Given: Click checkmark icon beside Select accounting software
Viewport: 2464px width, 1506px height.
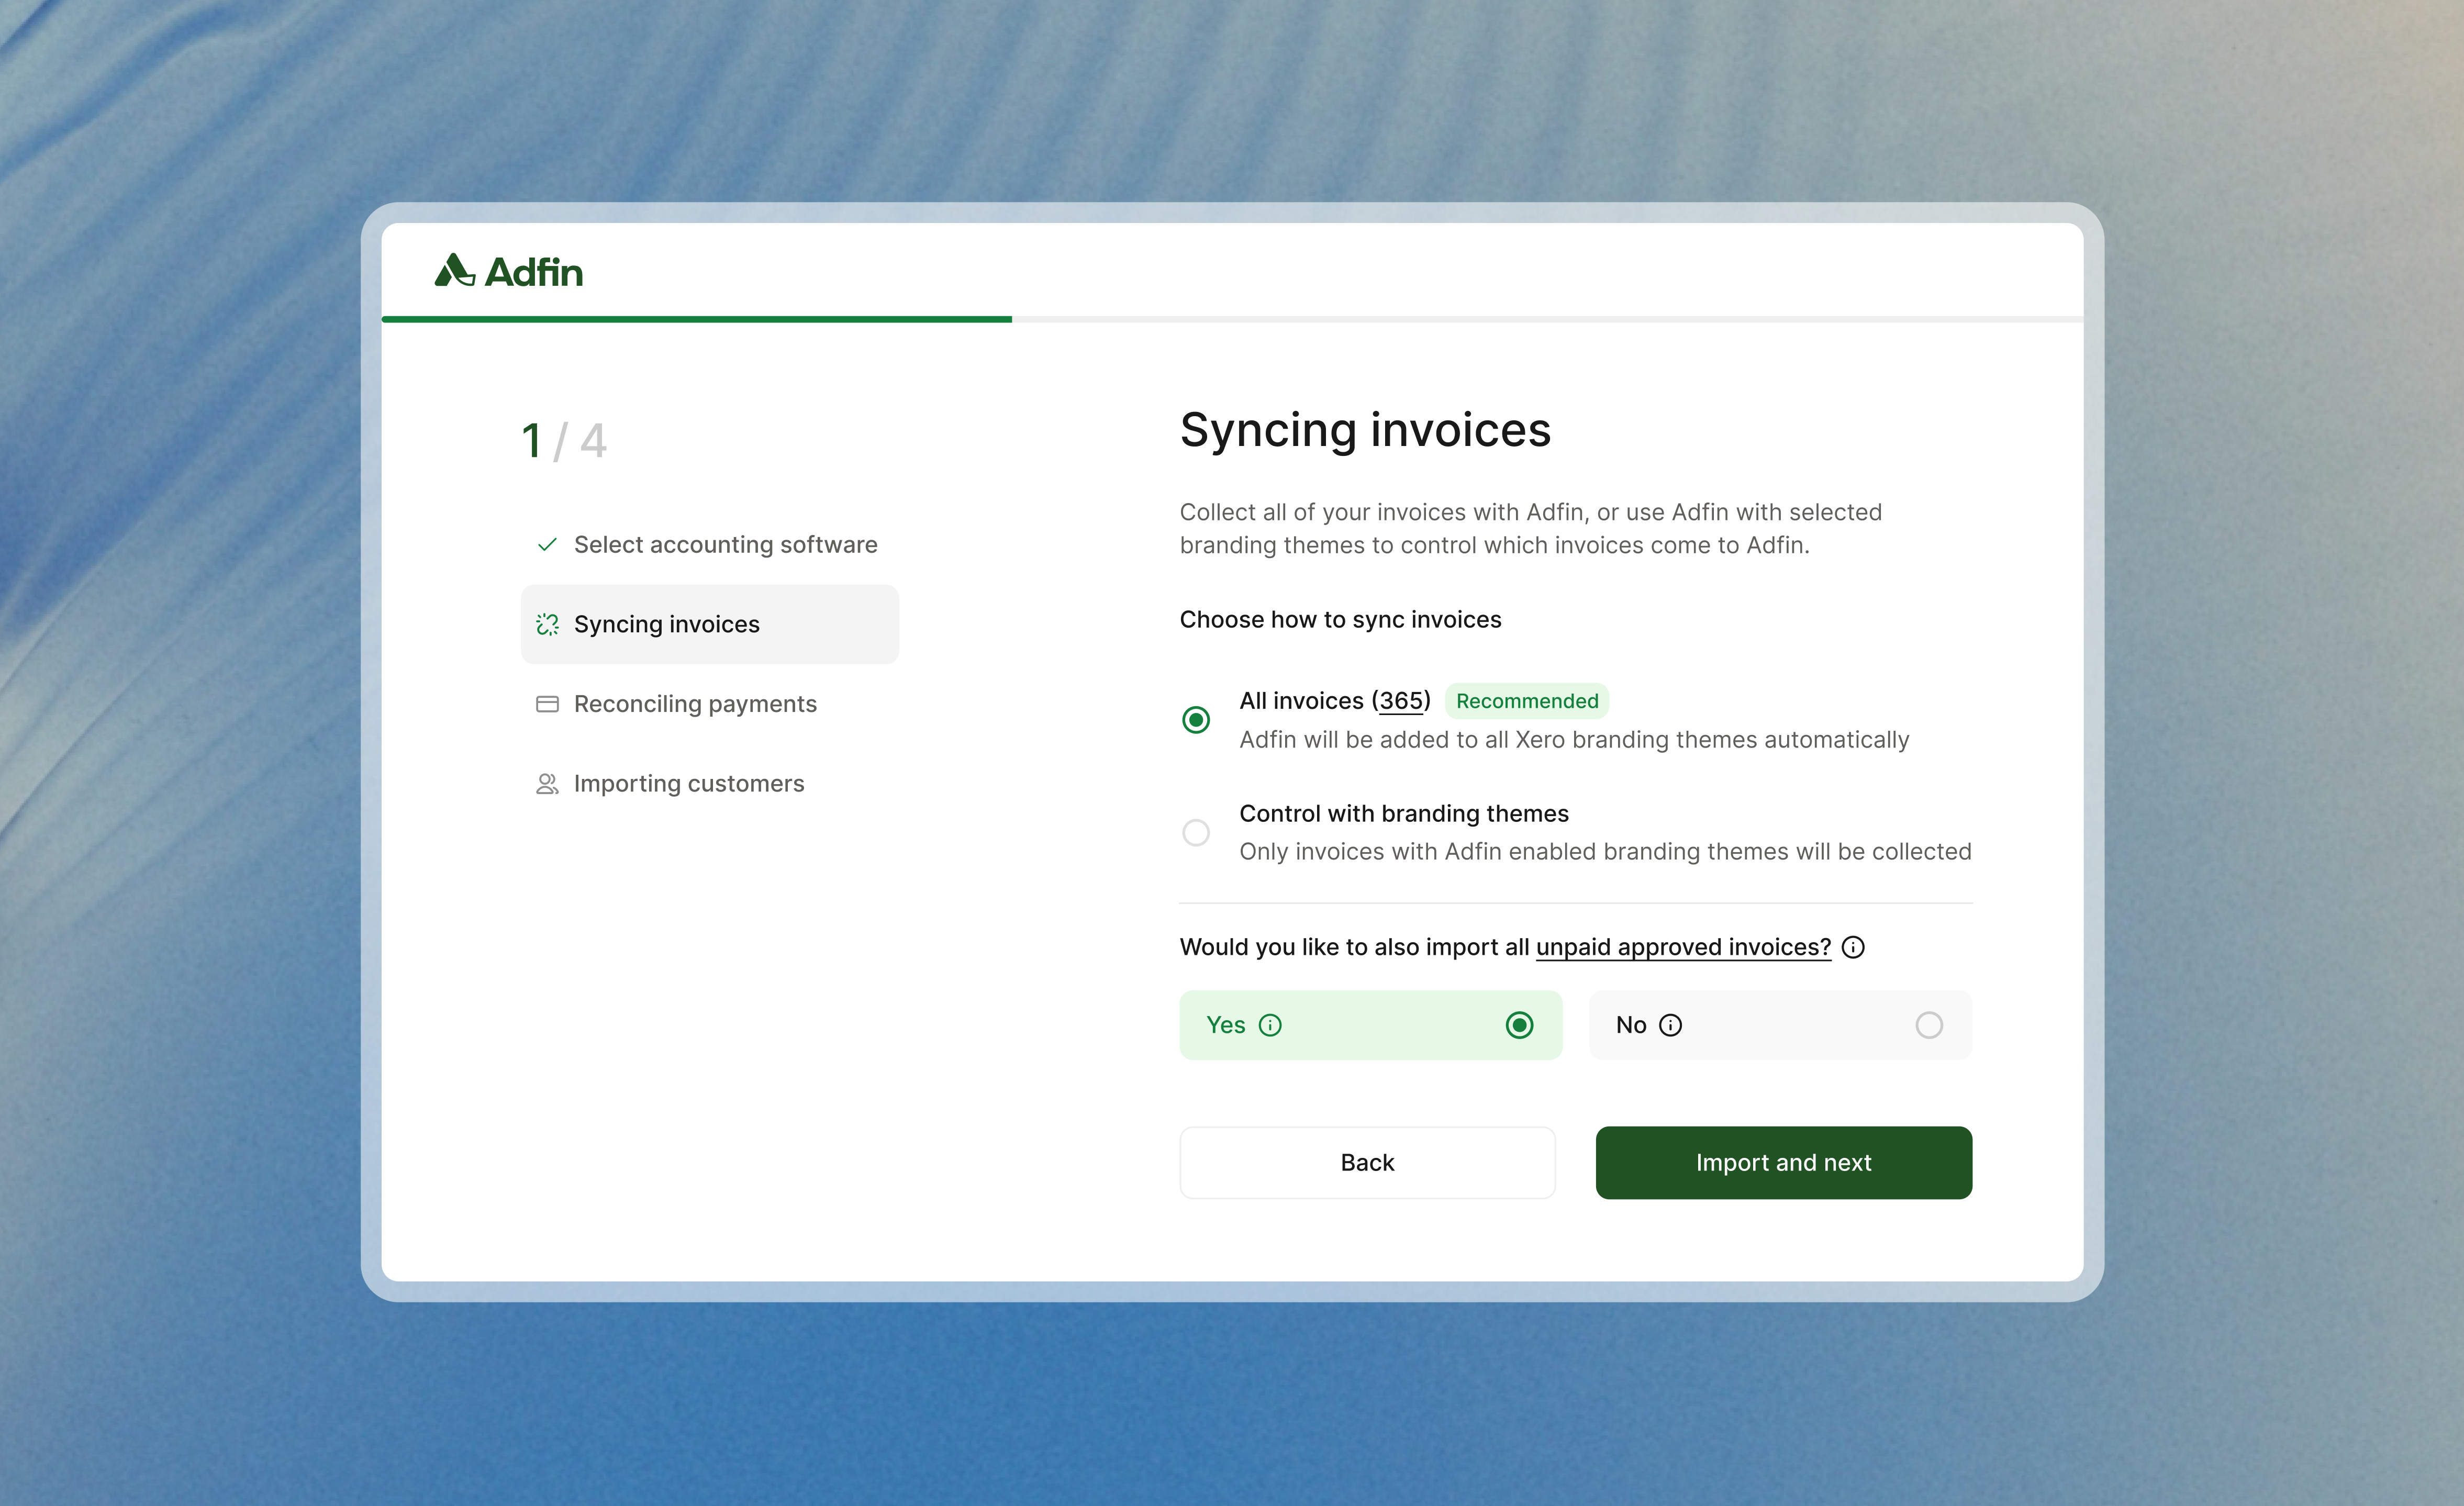Looking at the screenshot, I should coord(547,544).
